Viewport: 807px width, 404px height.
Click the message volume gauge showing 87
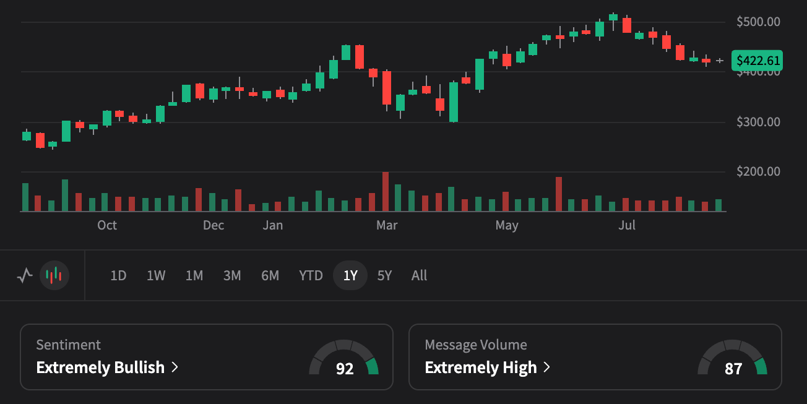pos(732,358)
